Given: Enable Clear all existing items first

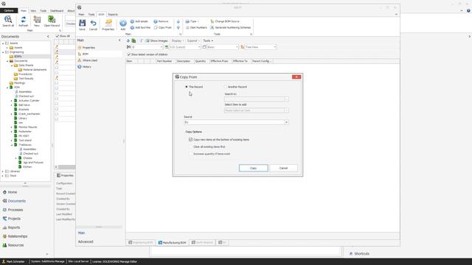Looking at the screenshot, I should (x=190, y=146).
